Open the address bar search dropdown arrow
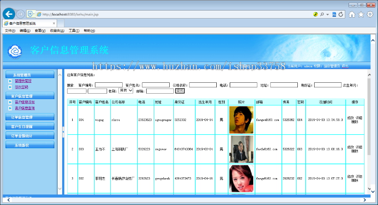The height and width of the screenshot is (205, 378). 327,14
